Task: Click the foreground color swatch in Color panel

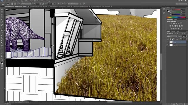Action: click(x=168, y=10)
